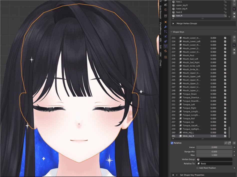Enable the Add Rest Position checkbox

[x=197, y=168]
